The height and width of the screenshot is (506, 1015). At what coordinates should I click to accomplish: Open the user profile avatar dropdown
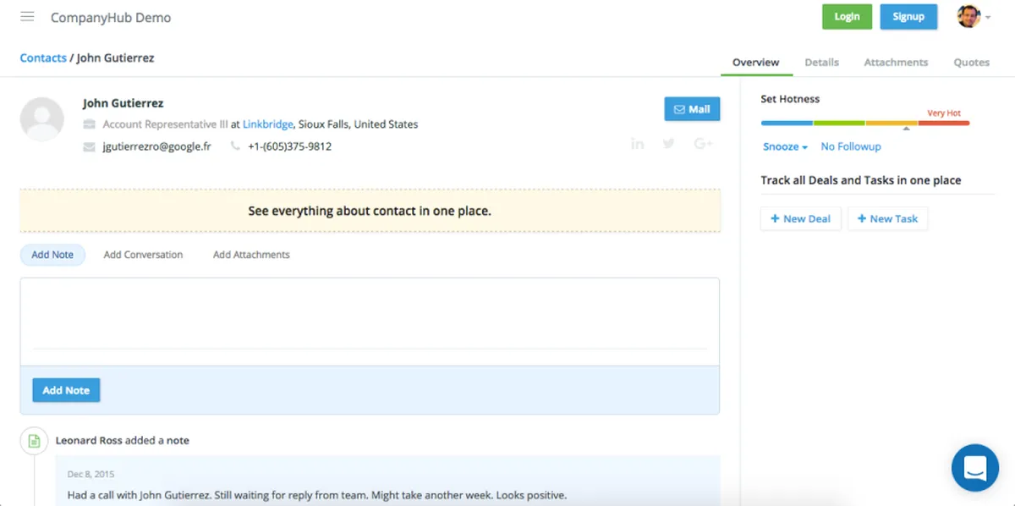click(974, 16)
